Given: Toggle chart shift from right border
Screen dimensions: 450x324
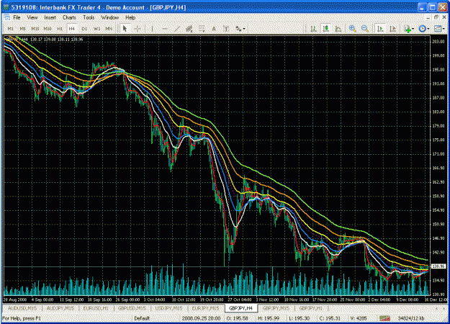Looking at the screenshot, I should pos(393,28).
